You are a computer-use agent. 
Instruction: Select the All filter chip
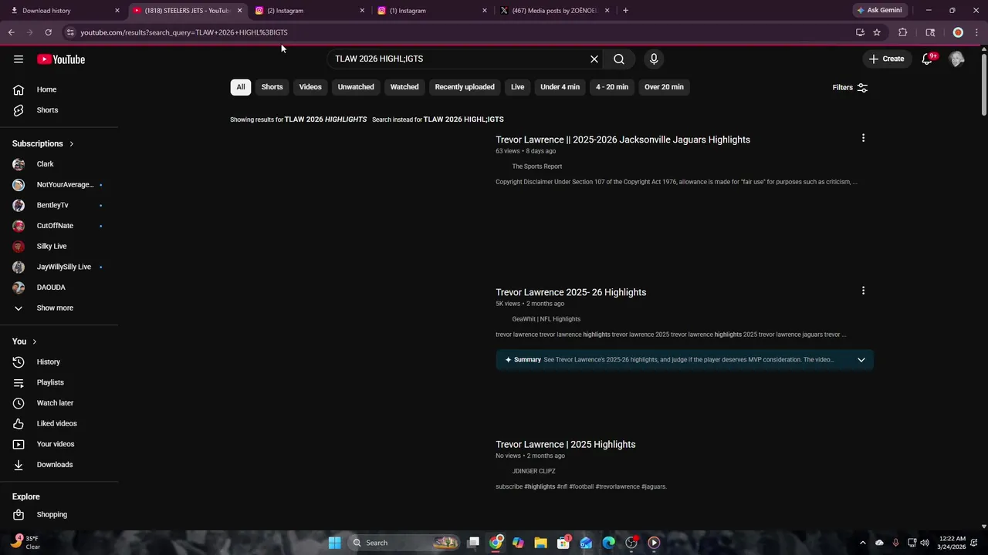[x=241, y=87]
